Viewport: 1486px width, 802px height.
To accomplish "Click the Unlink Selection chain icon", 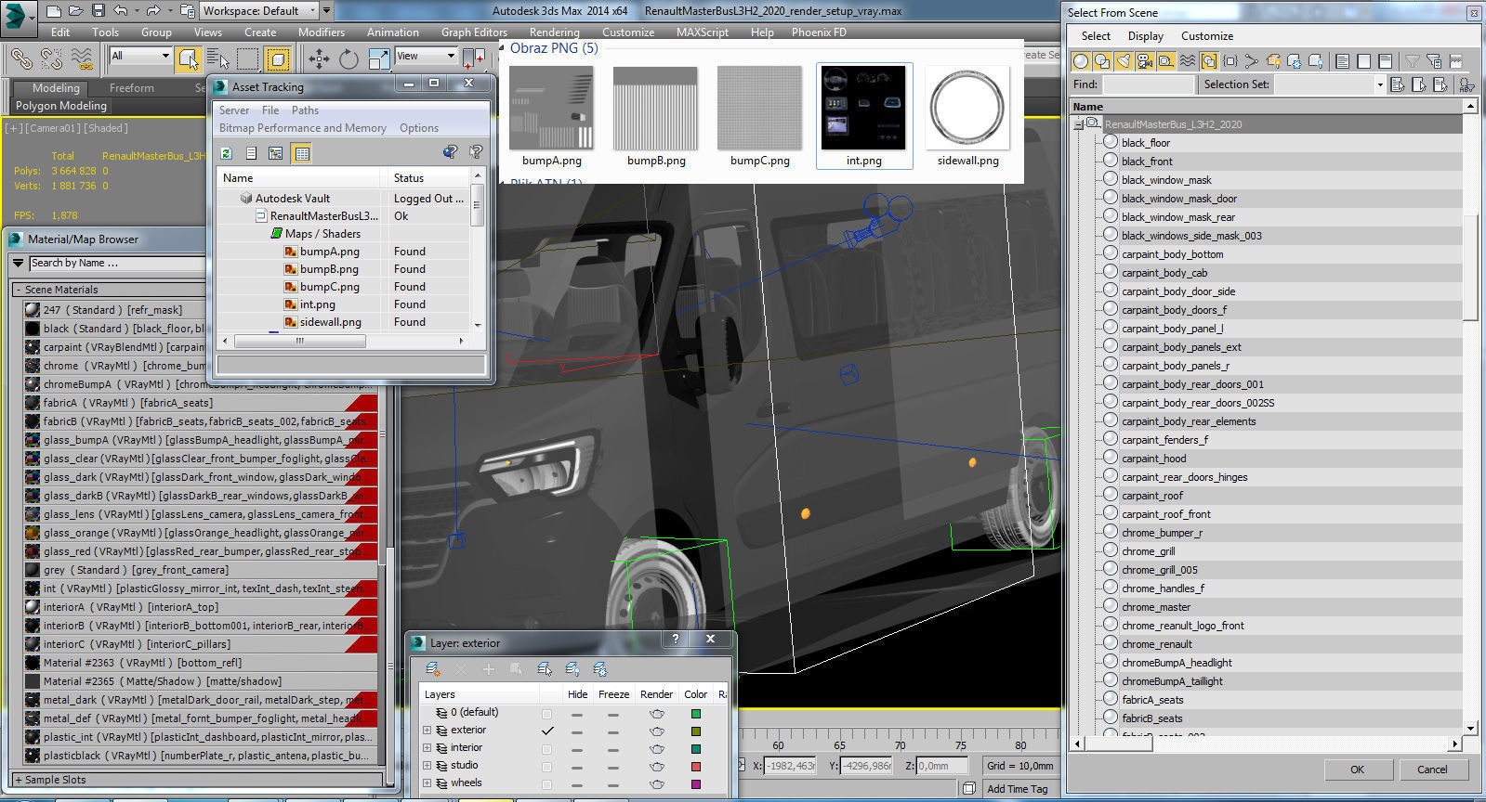I will click(51, 59).
